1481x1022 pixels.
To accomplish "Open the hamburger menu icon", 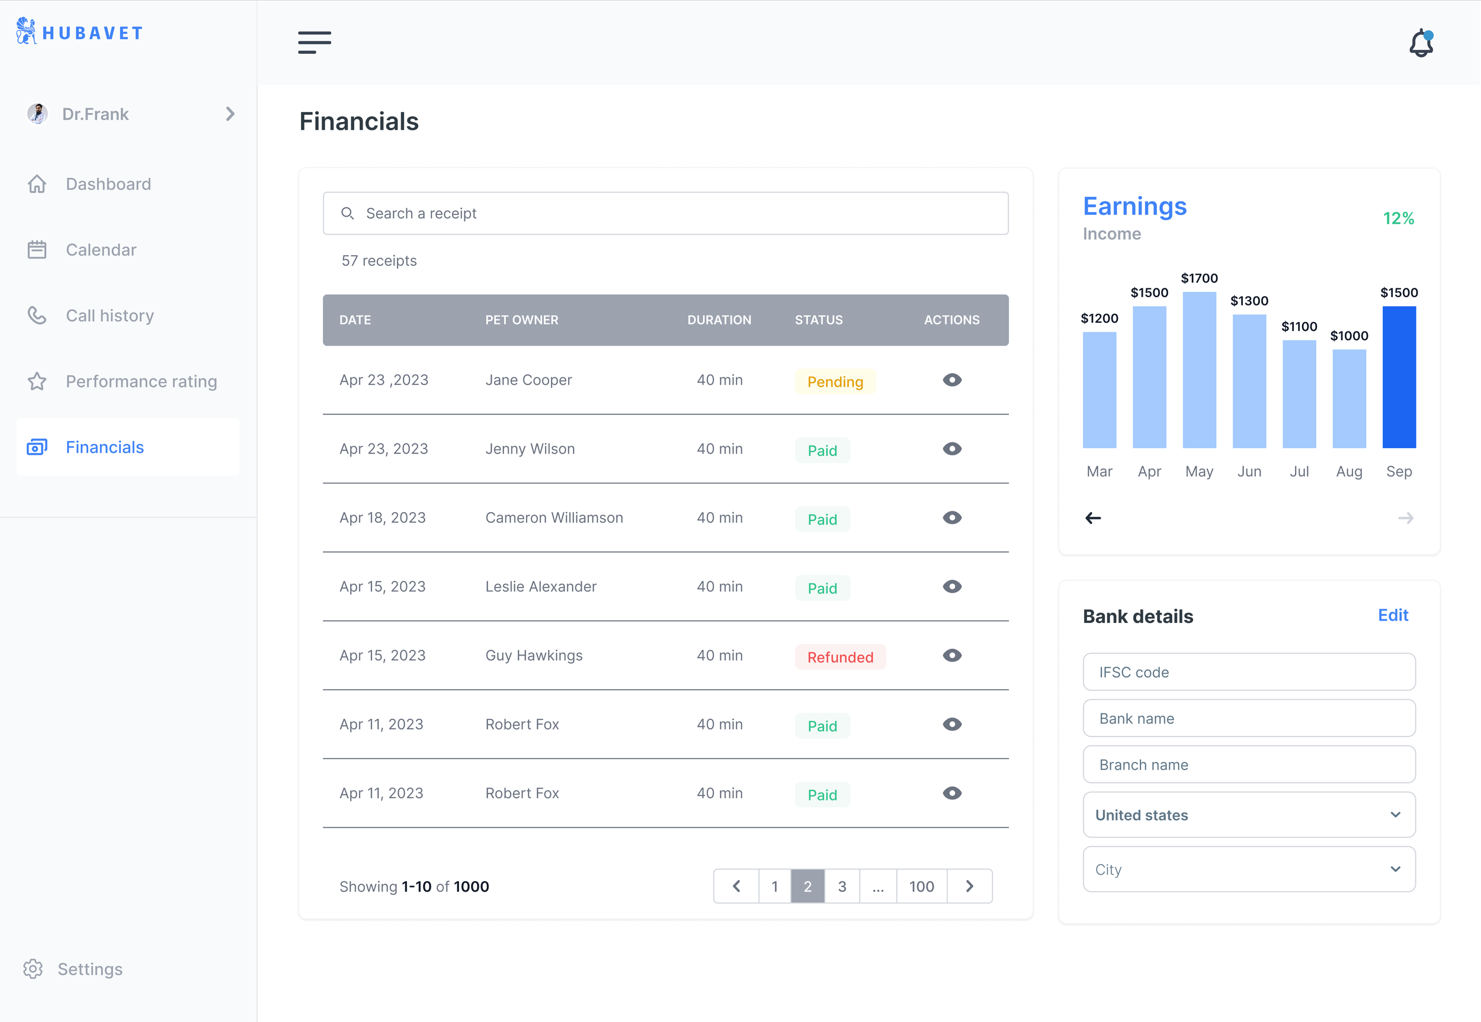I will (314, 42).
